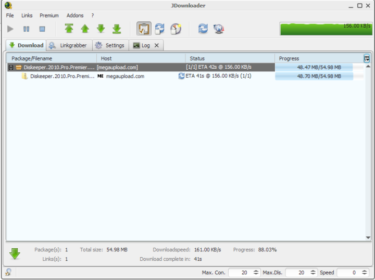375x280 pixels.
Task: Decrease Speed limit with down arrow
Action: 365,274
